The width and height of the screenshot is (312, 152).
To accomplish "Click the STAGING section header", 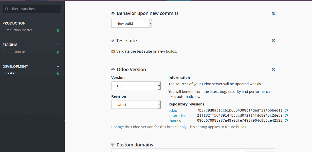I will coord(10,45).
